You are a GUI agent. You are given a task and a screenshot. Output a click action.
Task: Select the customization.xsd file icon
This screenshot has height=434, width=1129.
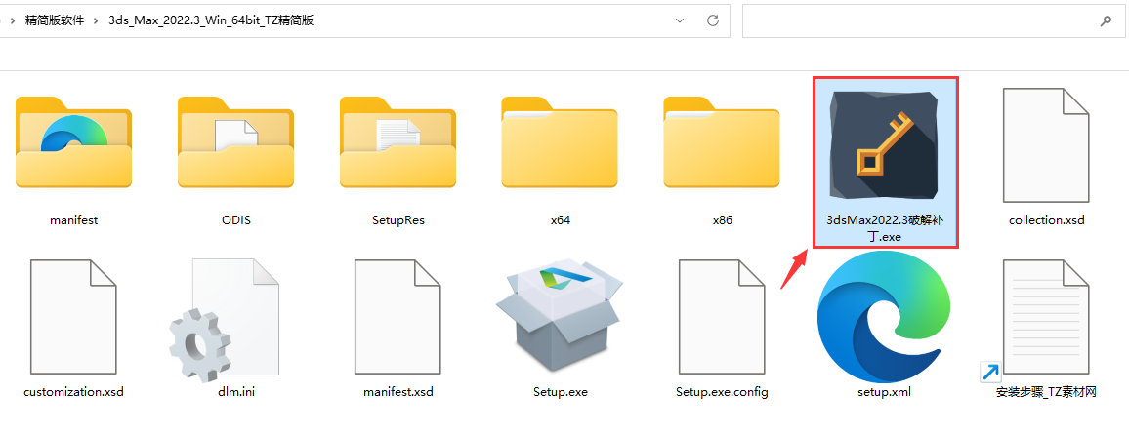(x=73, y=316)
